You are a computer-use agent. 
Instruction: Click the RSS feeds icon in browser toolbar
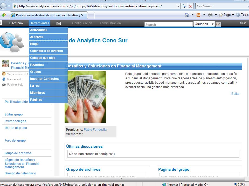pyautogui.click(x=198, y=15)
